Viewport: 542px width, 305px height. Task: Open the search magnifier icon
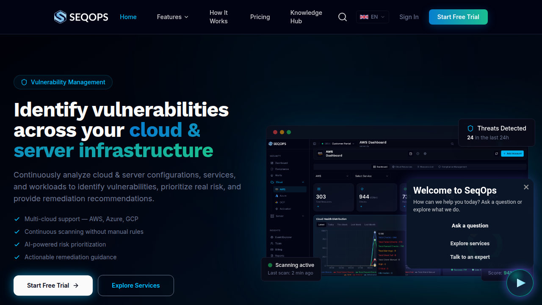point(343,17)
